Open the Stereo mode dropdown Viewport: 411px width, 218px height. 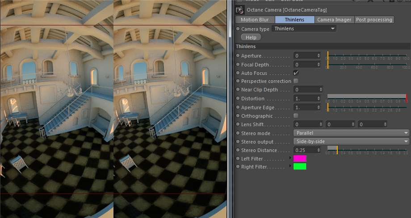[351, 133]
